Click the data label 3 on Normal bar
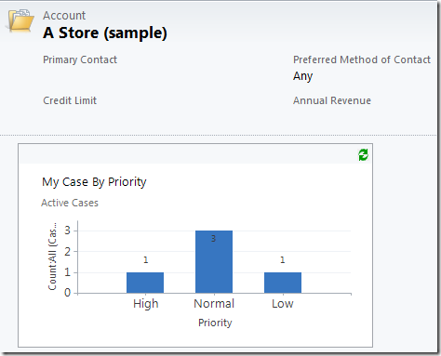 click(x=213, y=239)
